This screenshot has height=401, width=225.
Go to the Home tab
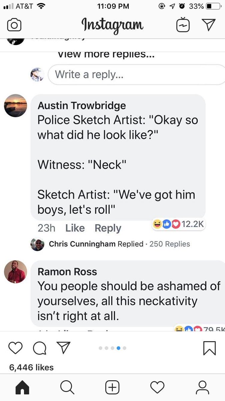tap(23, 387)
